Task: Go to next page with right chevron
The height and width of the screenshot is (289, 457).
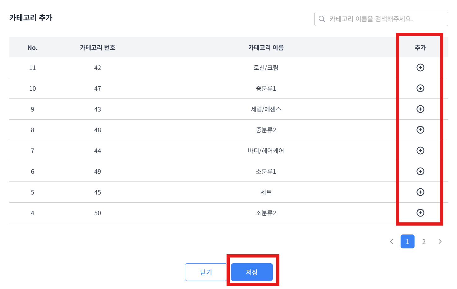Action: coord(440,242)
